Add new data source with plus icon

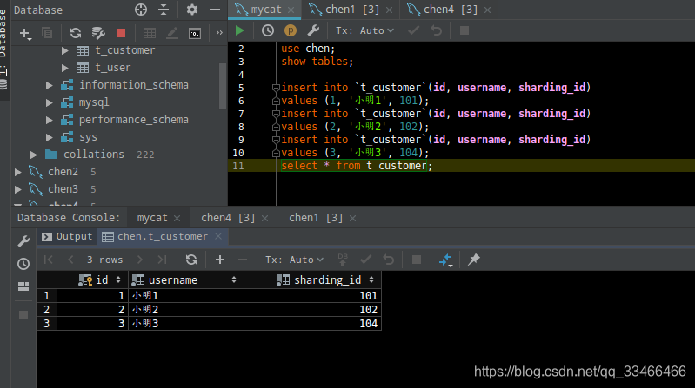(x=25, y=33)
